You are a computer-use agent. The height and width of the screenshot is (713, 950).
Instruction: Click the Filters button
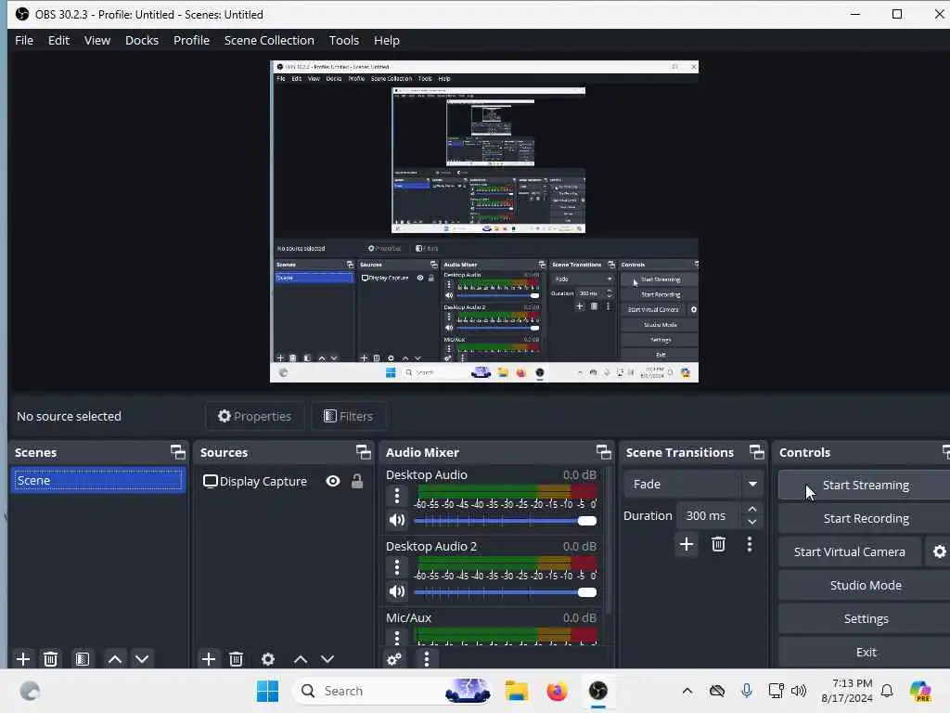[x=349, y=416]
